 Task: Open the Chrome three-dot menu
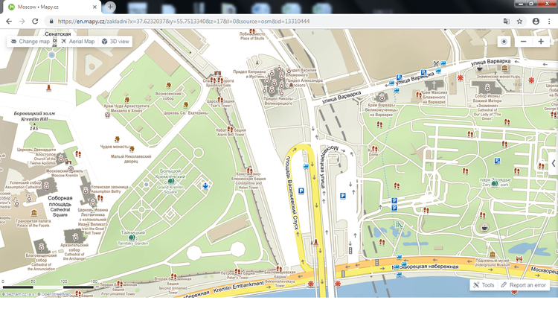549,22
